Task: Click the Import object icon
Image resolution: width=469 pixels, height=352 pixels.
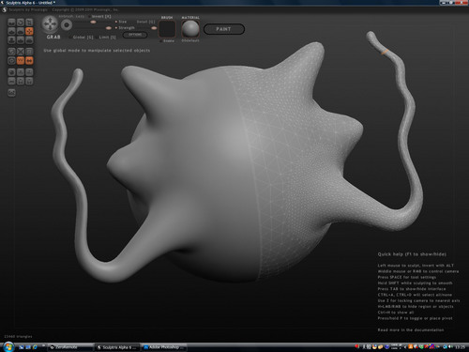Action: [x=21, y=72]
